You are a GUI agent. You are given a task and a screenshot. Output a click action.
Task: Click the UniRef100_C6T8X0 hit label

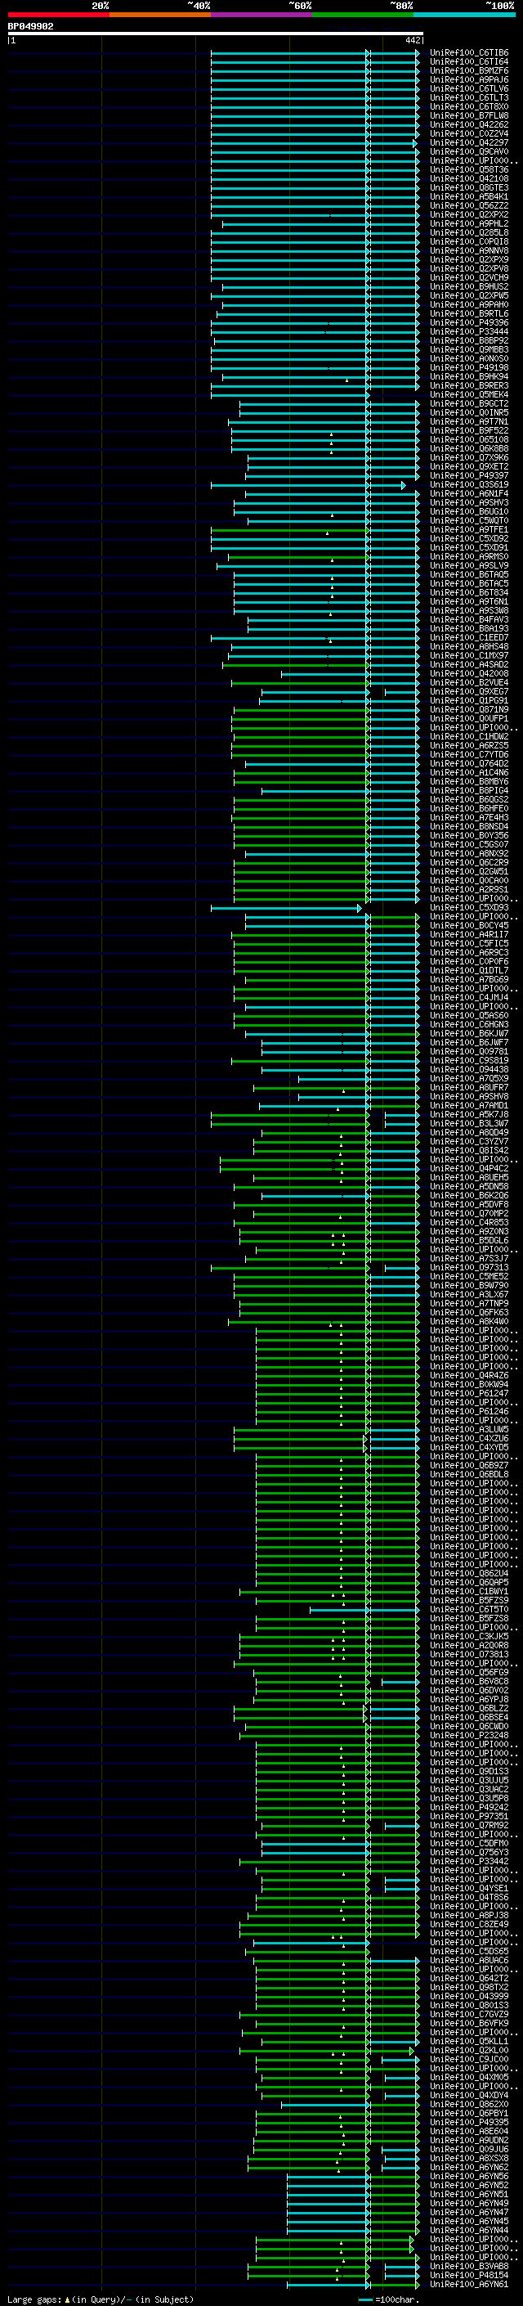pyautogui.click(x=469, y=106)
